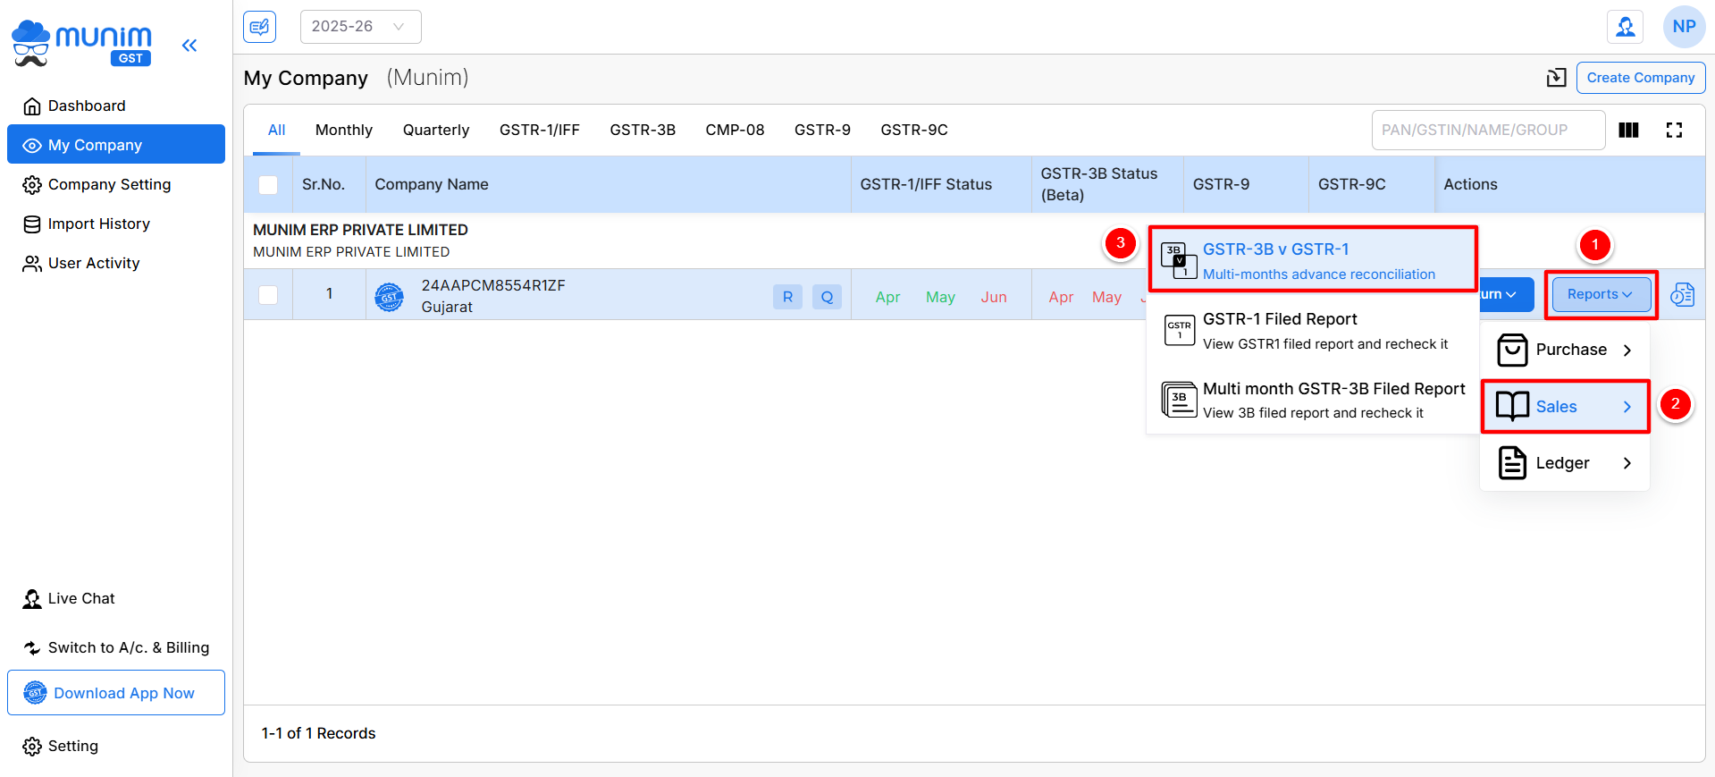1715x777 pixels.
Task: Click the 1-1 of 1 Records text
Action: point(318,734)
